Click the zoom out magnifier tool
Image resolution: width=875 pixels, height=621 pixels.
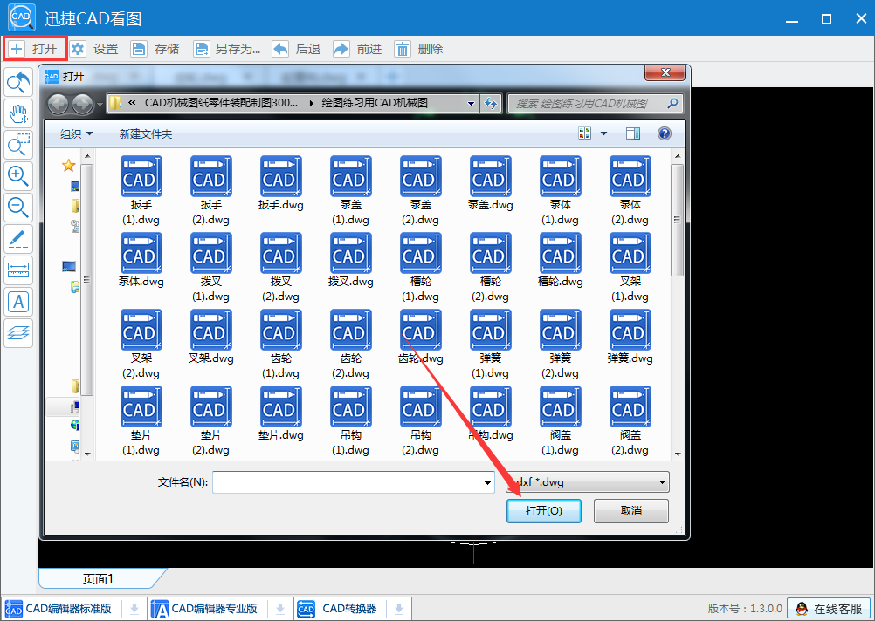tap(18, 208)
